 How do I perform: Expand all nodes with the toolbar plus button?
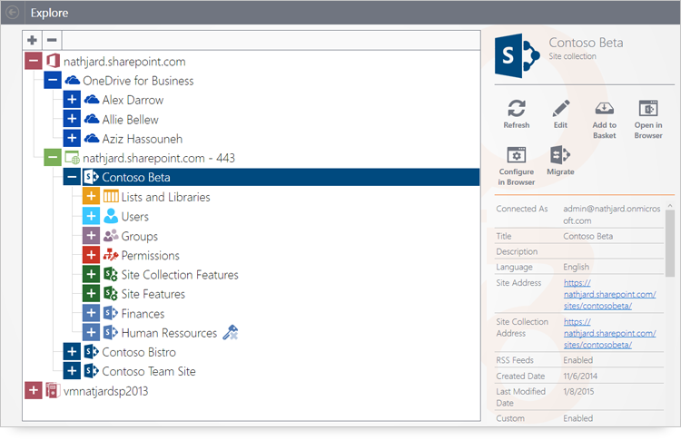pos(32,40)
